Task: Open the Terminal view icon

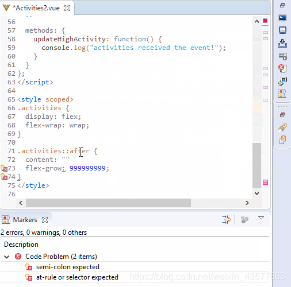Action: (x=282, y=18)
